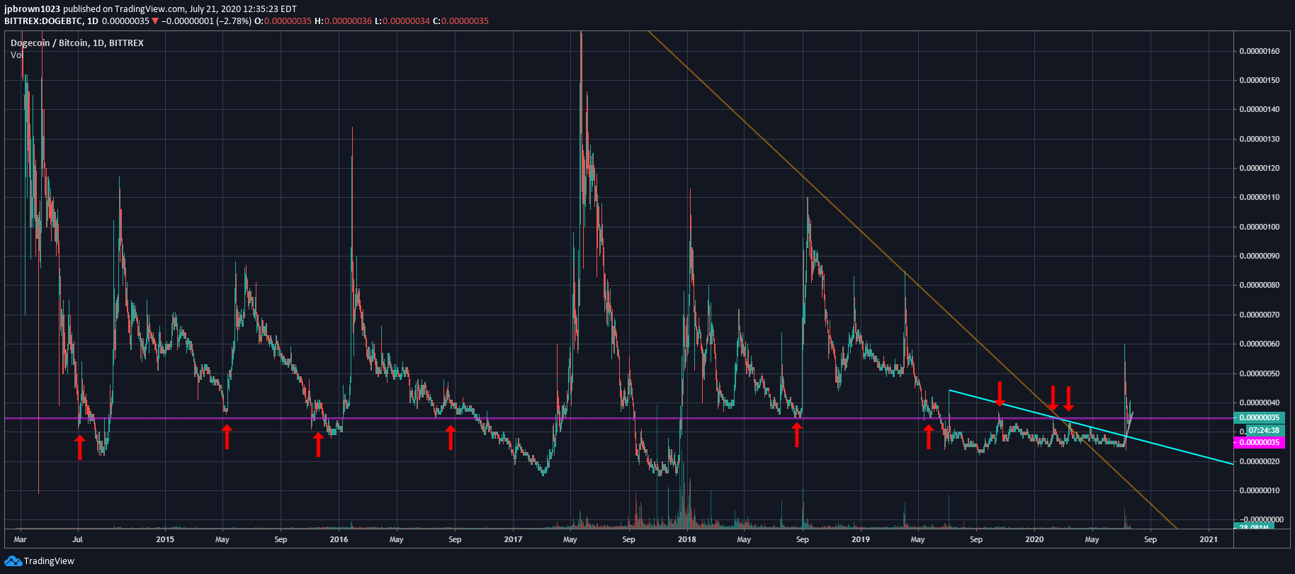The image size is (1295, 574).
Task: Click the Jul label on time axis
Action: click(77, 539)
